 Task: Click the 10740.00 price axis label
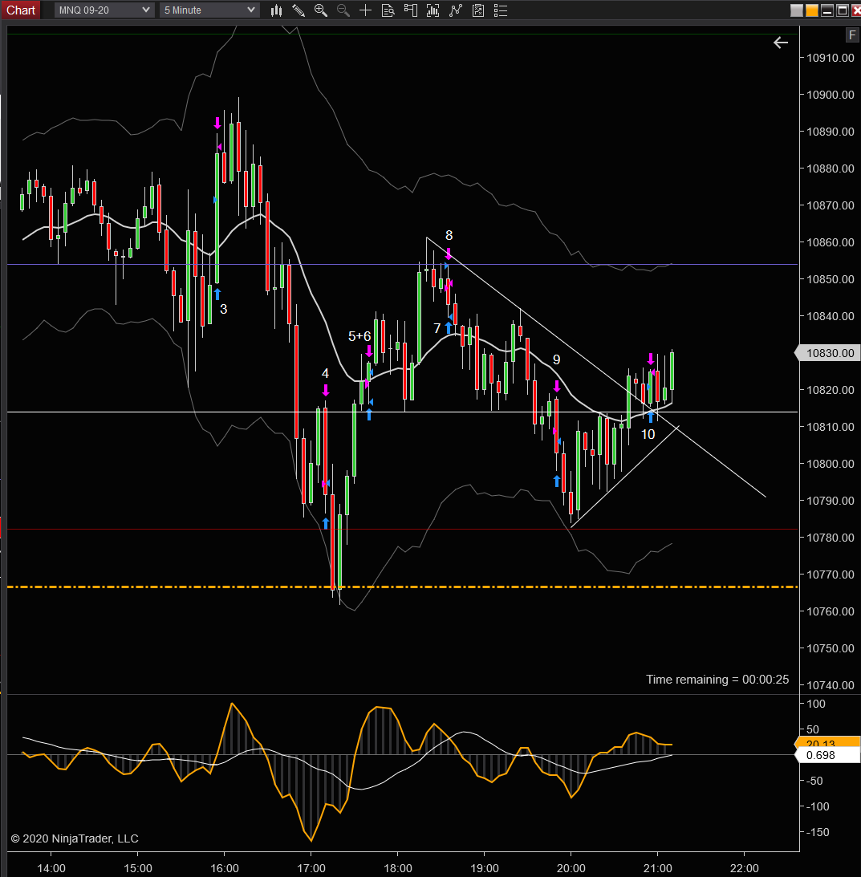click(831, 685)
